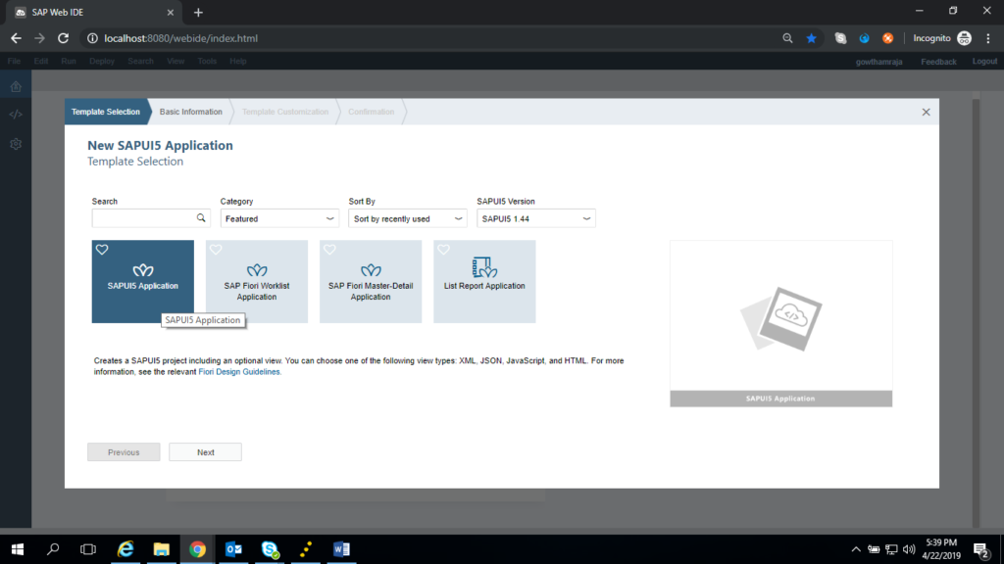Go to the Basic Information wizard step

click(191, 112)
